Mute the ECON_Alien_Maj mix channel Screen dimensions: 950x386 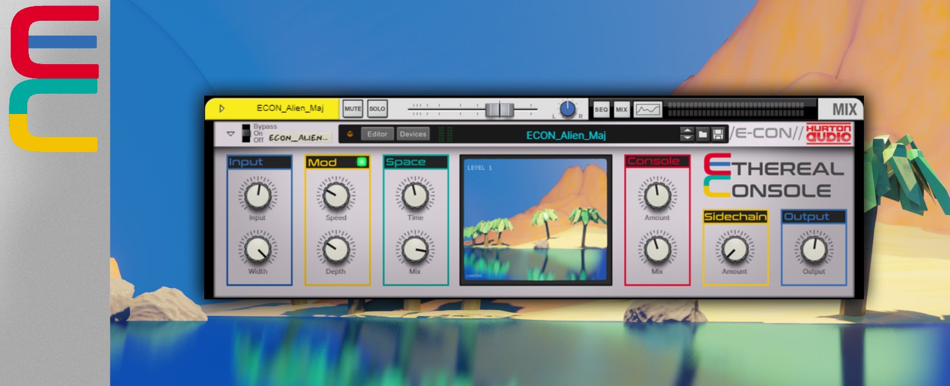(353, 109)
